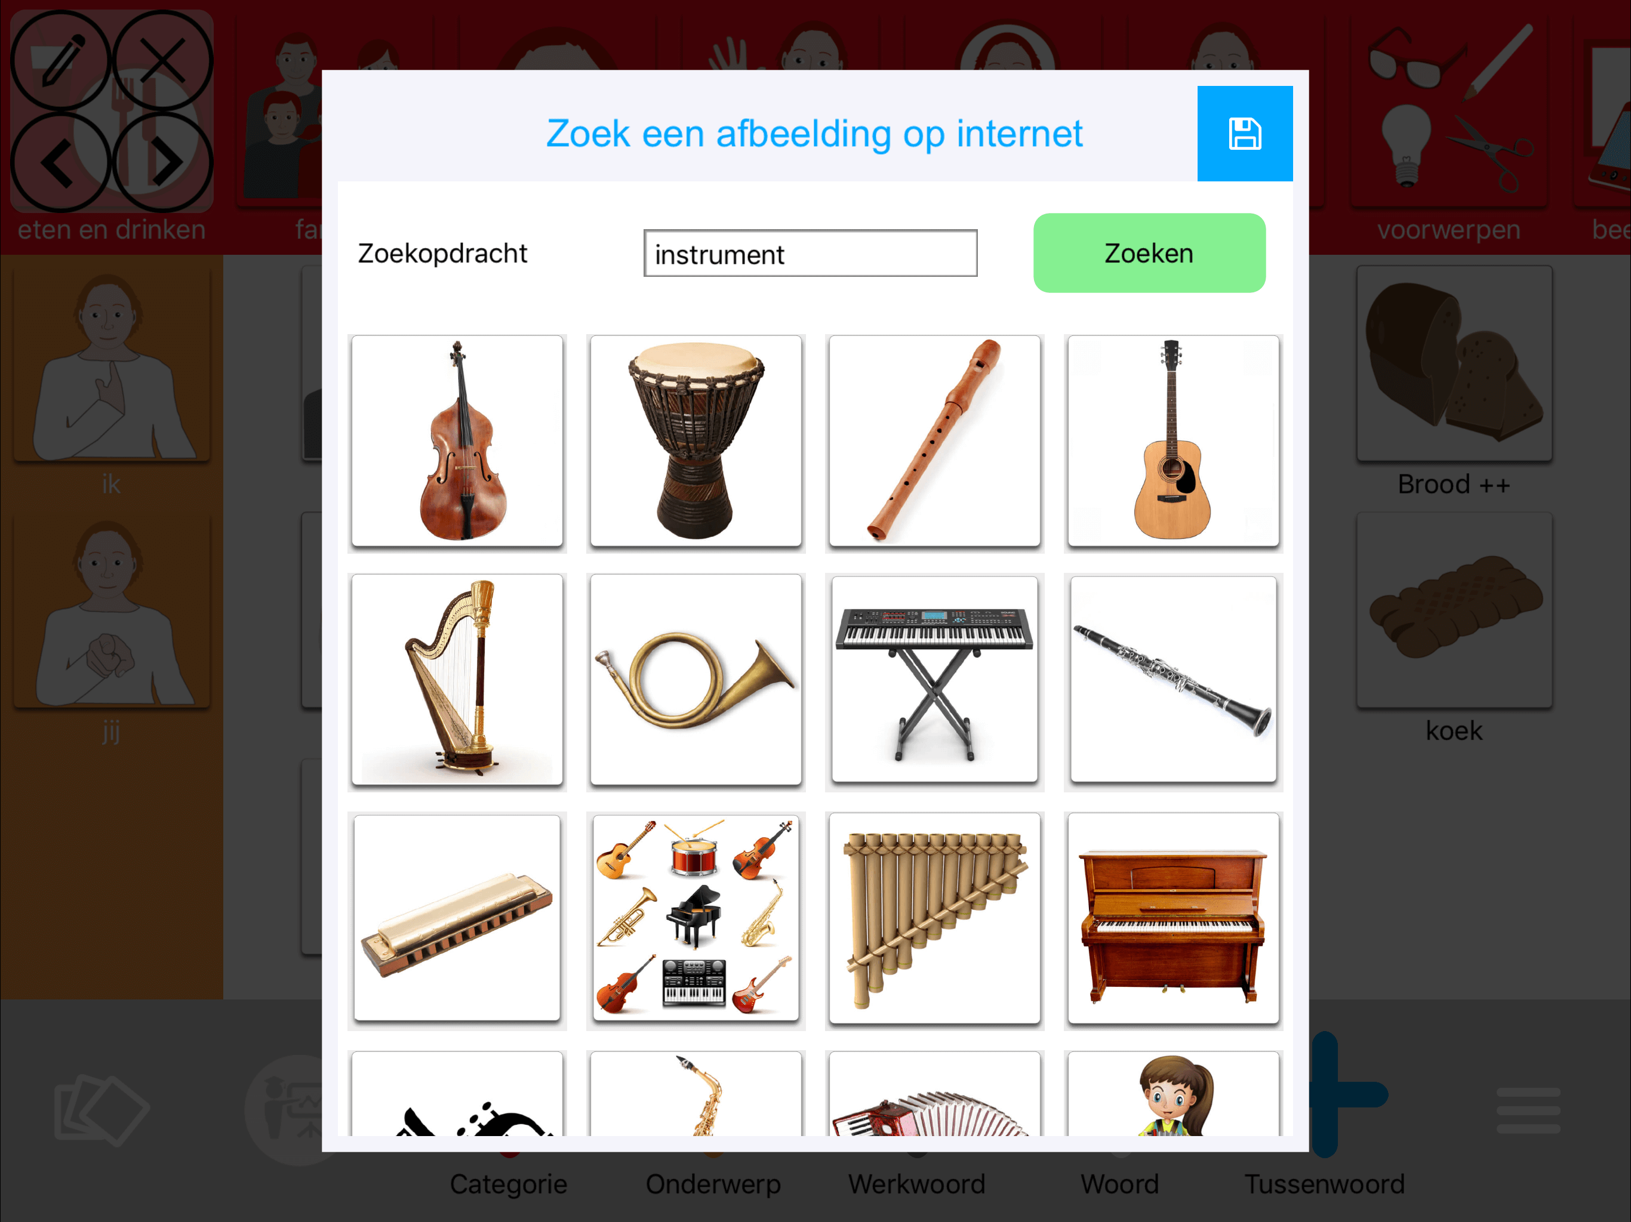Click the pencil edit icon

[61, 60]
